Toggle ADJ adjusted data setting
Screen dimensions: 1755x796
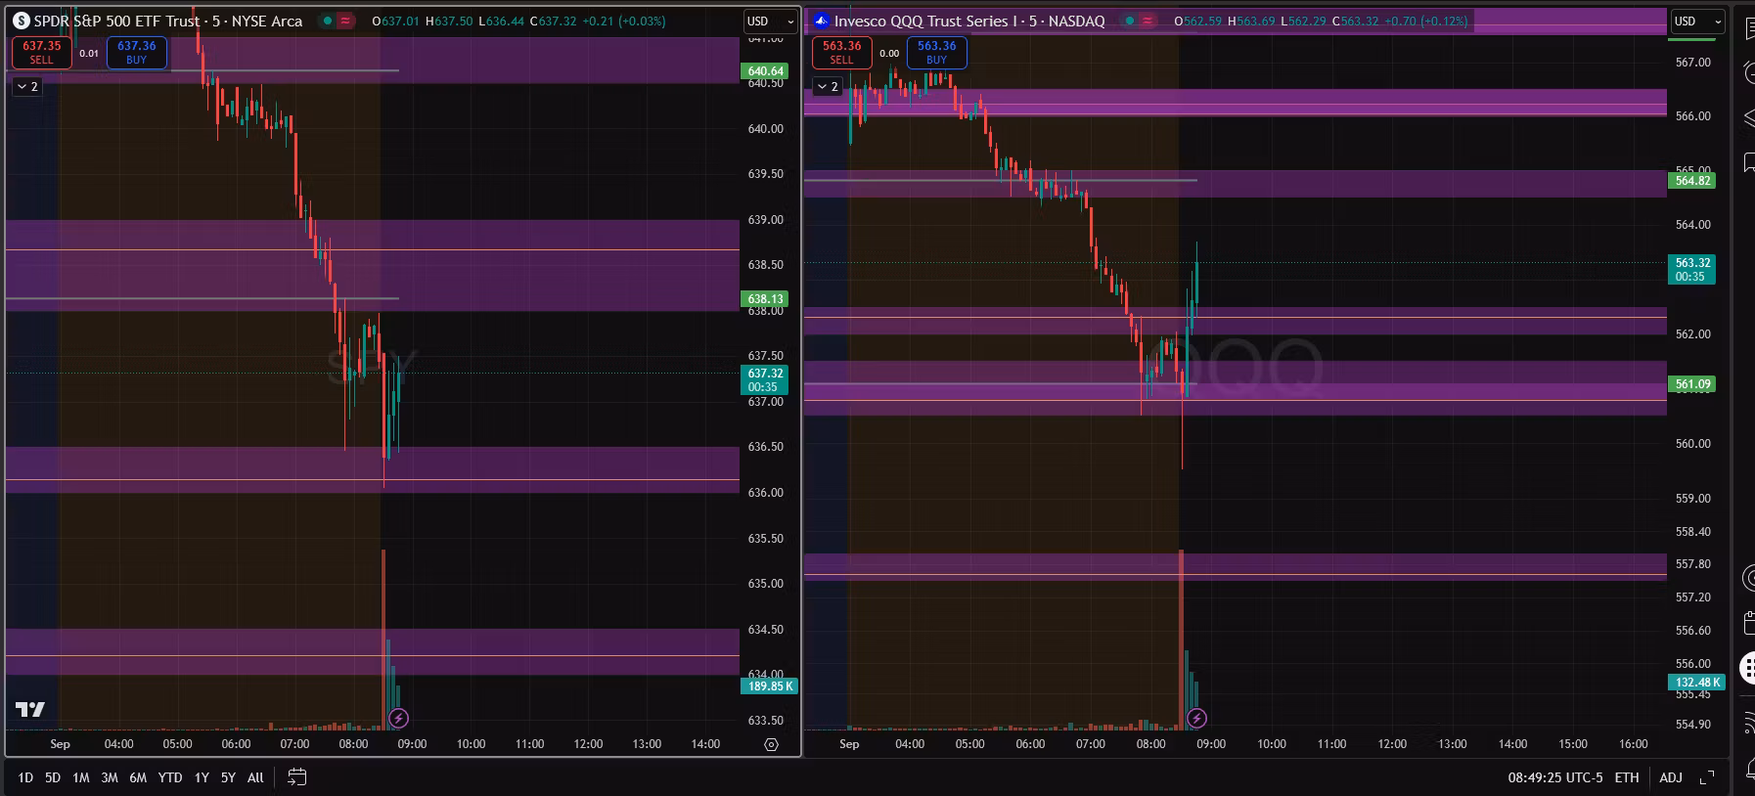1671,777
